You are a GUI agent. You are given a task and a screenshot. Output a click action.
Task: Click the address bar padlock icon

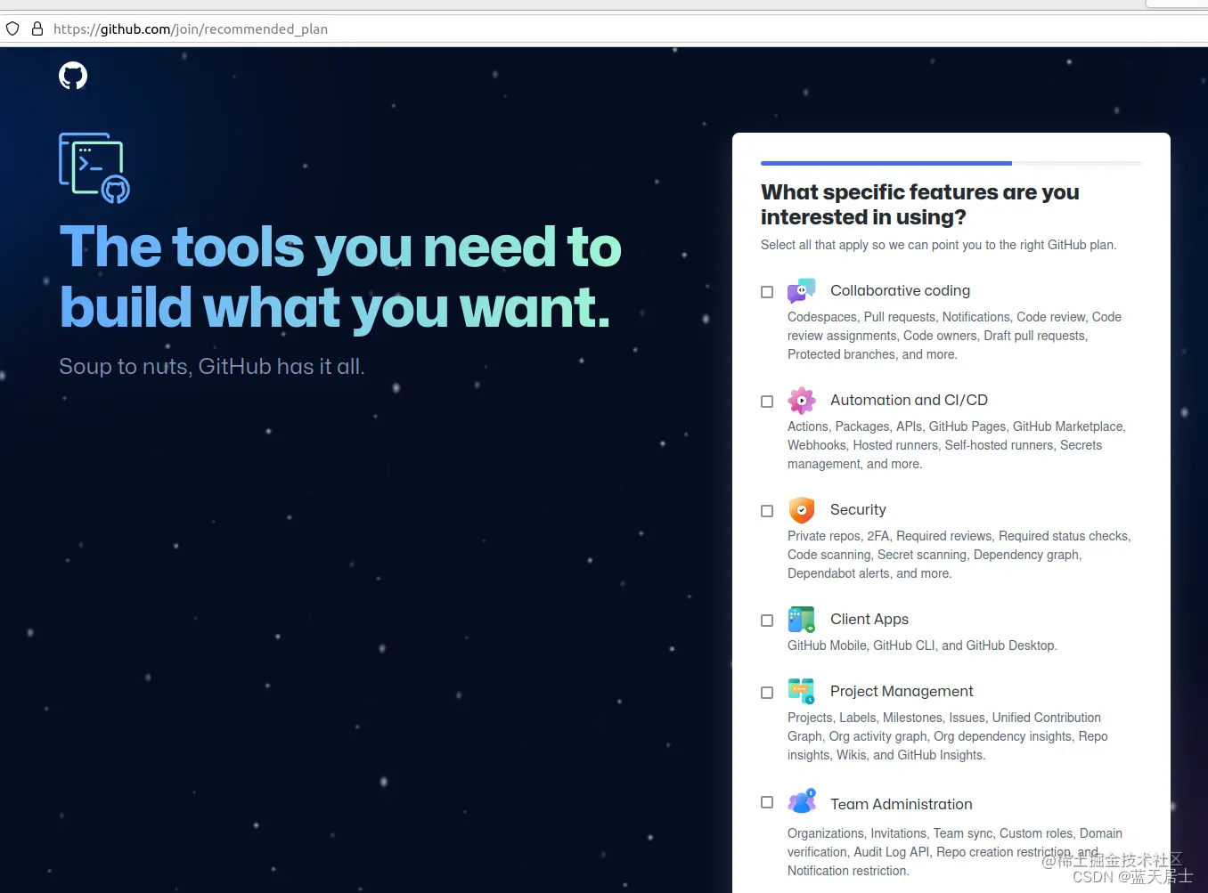pos(37,28)
